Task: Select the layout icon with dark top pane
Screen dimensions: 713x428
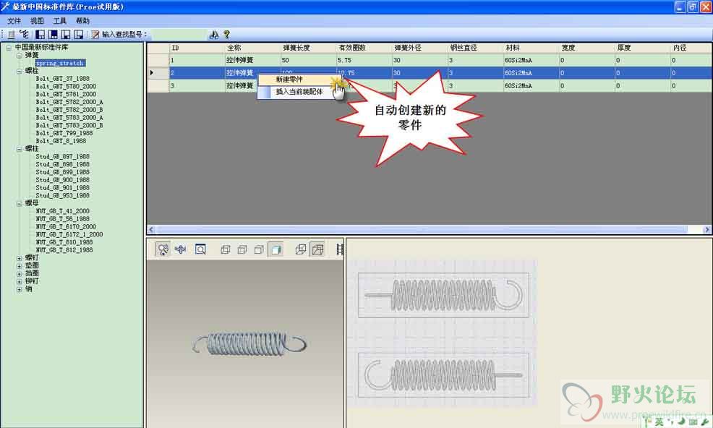Action: coord(54,35)
